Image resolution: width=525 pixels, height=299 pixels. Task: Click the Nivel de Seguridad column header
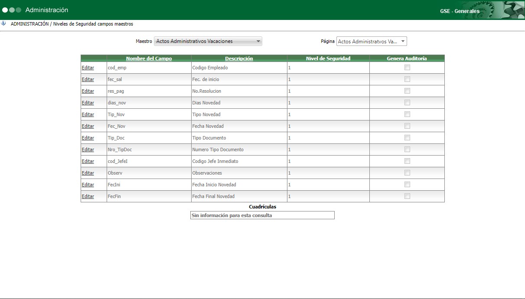[328, 58]
